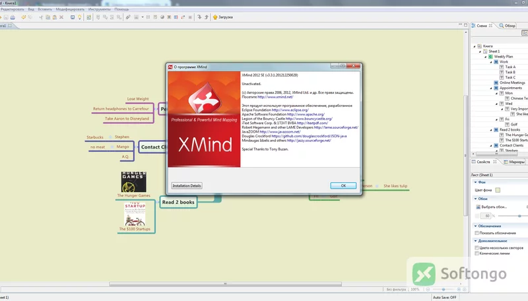
Task: Open the Помощь menu
Action: click(x=121, y=9)
